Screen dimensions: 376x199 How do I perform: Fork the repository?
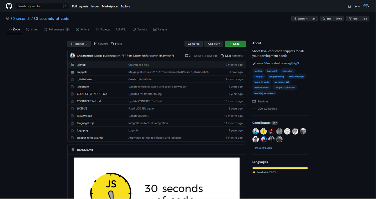click(353, 19)
